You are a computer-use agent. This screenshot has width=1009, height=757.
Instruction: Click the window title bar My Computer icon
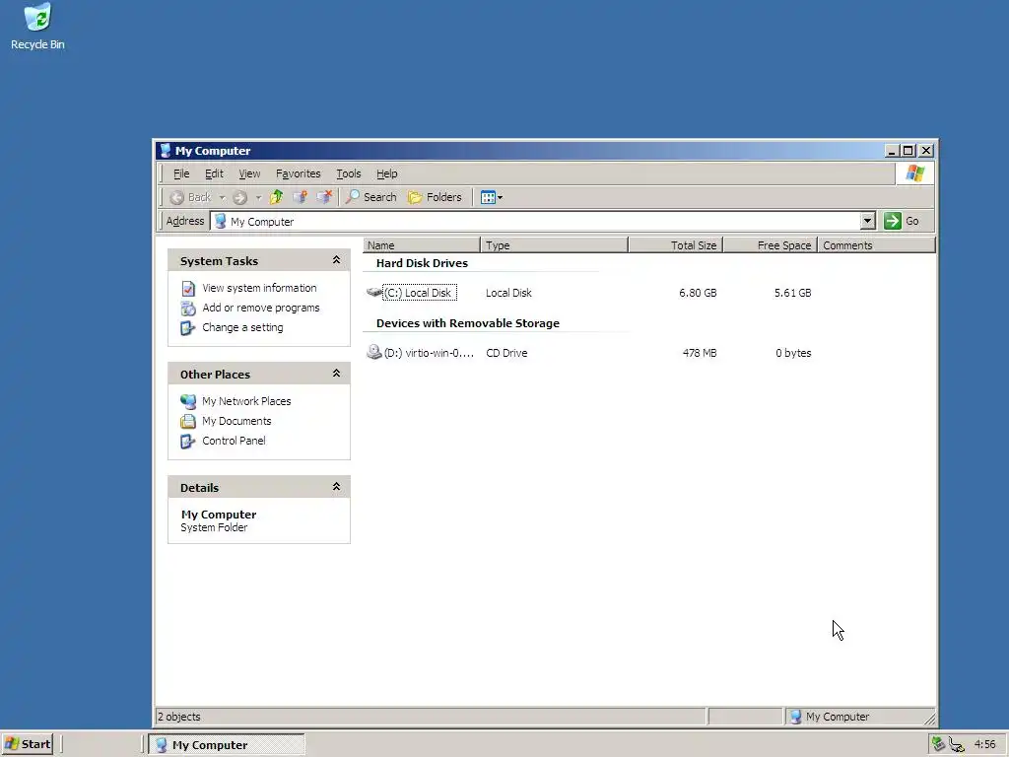pyautogui.click(x=166, y=151)
